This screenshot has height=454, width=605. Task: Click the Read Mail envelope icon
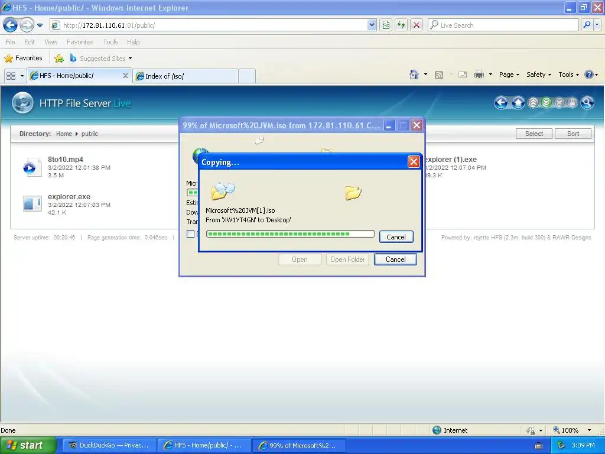pos(463,75)
